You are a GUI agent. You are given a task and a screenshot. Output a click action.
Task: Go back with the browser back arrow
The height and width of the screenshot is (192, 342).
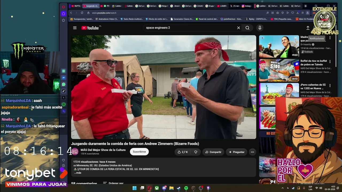coord(71,13)
